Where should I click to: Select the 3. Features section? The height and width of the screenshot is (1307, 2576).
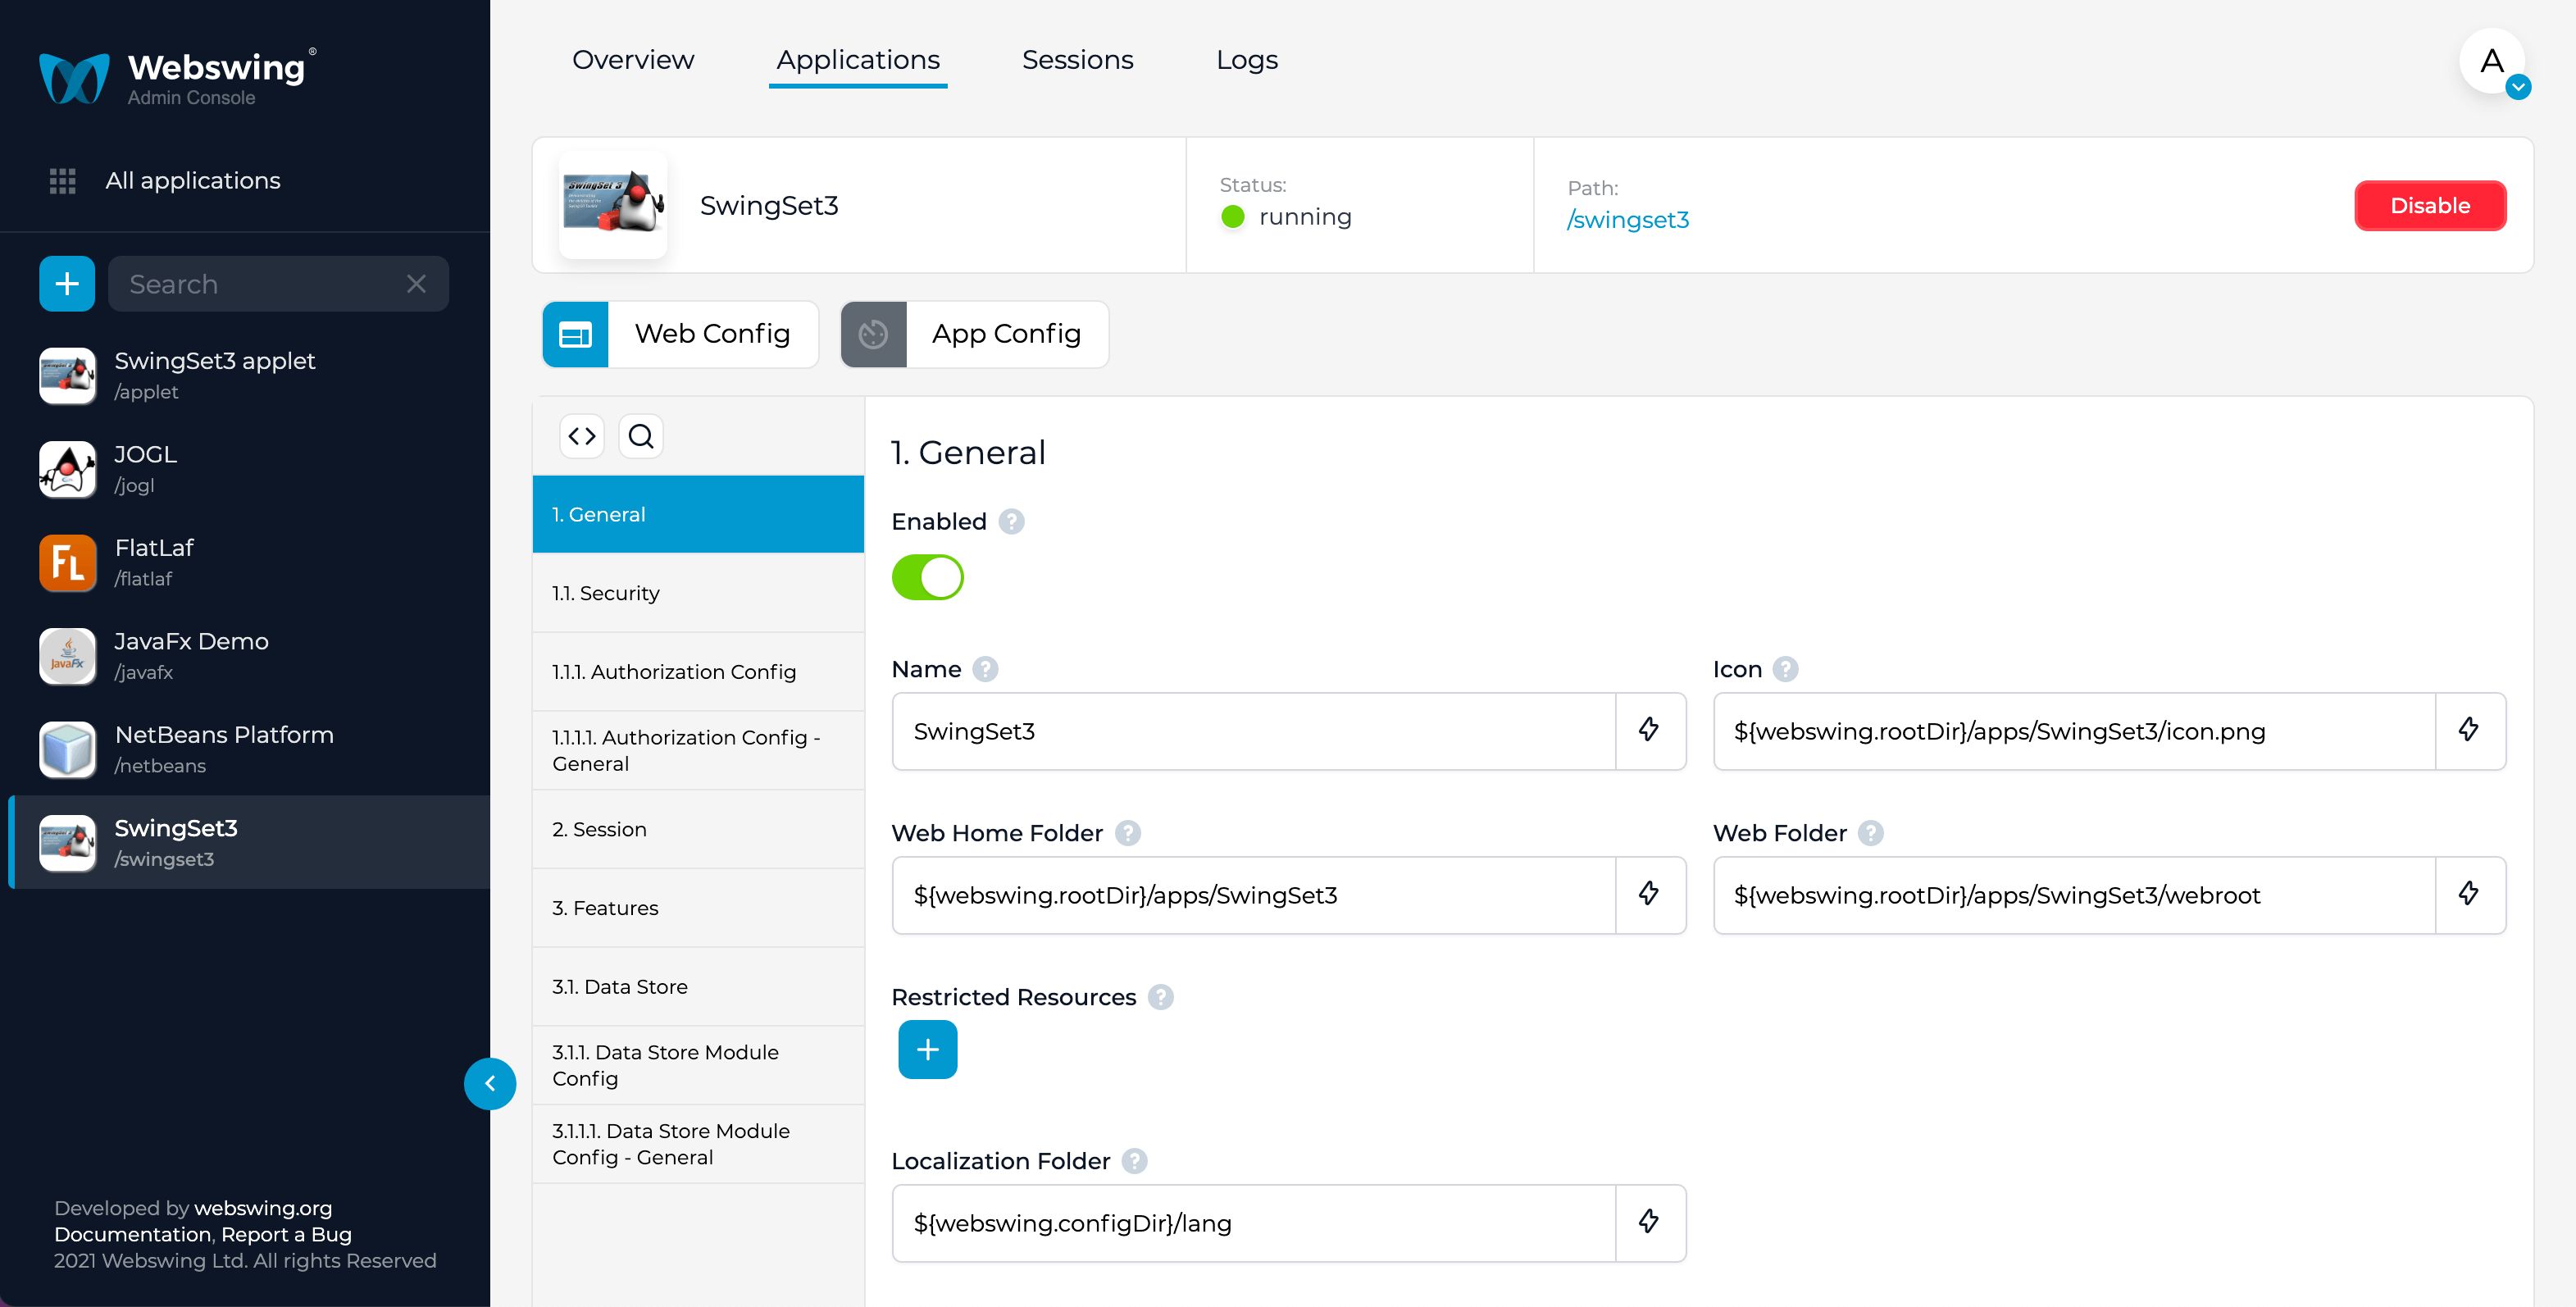click(x=698, y=908)
